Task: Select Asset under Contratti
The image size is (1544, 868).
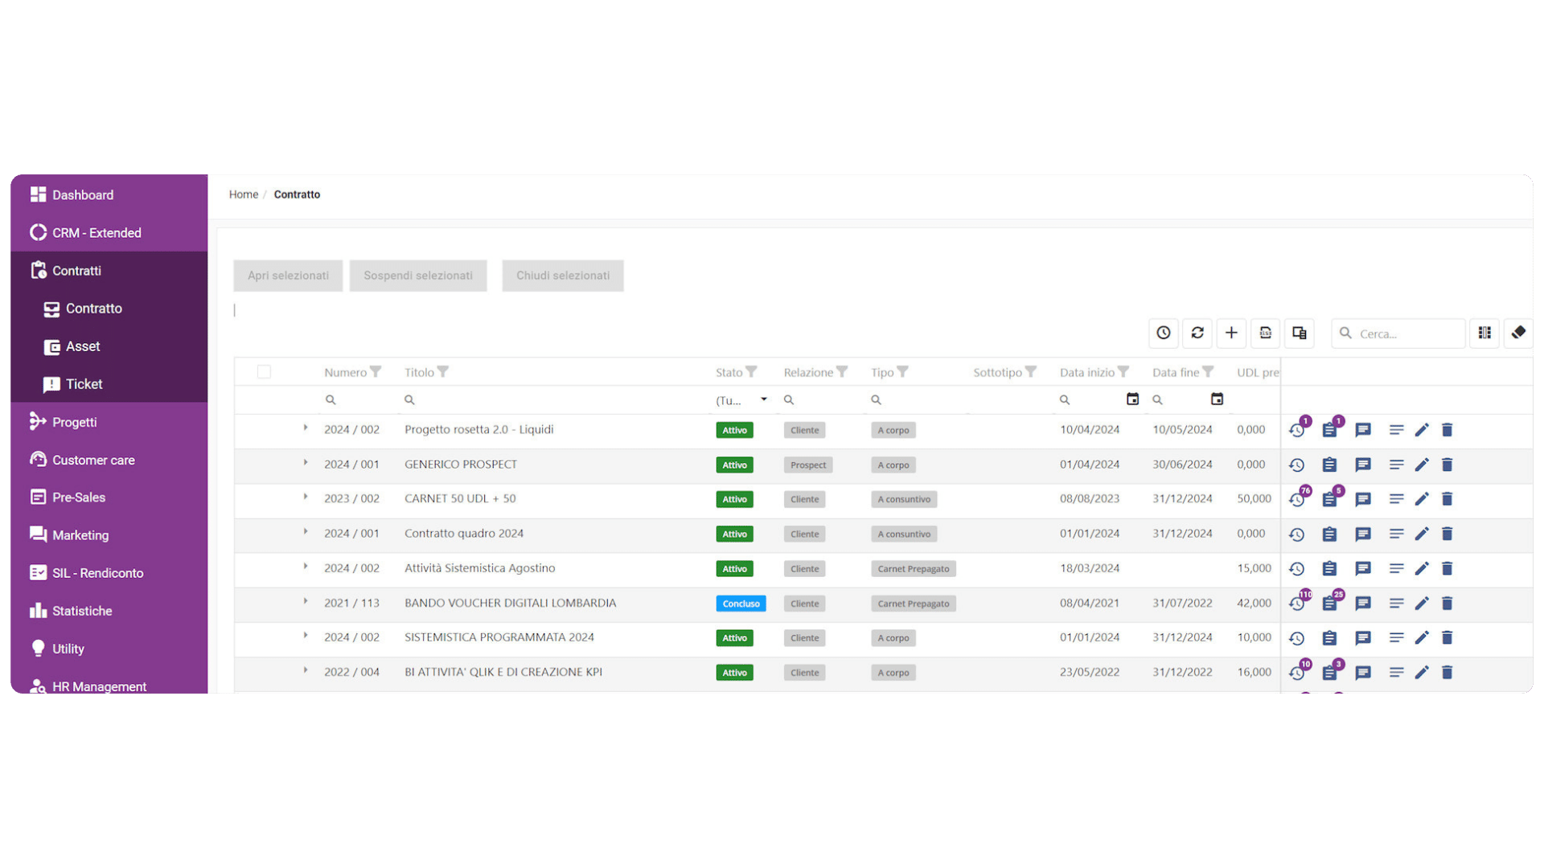Action: coord(109,346)
